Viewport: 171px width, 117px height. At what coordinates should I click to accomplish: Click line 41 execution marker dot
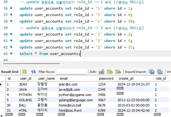(x=11, y=40)
